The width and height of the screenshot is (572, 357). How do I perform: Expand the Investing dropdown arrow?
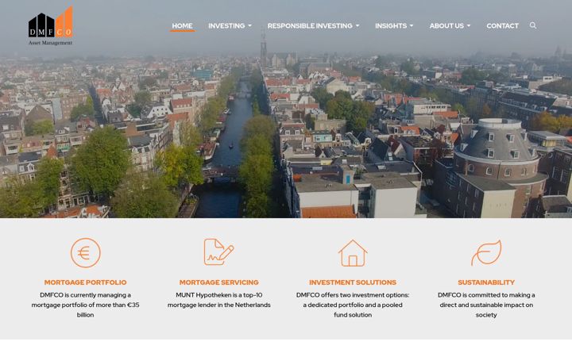pos(250,26)
